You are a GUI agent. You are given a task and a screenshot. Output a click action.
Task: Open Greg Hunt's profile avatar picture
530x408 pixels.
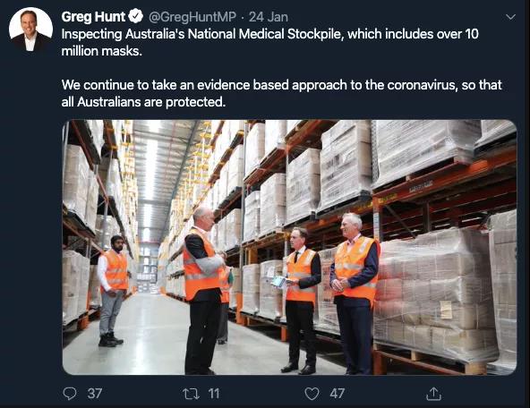click(30, 29)
